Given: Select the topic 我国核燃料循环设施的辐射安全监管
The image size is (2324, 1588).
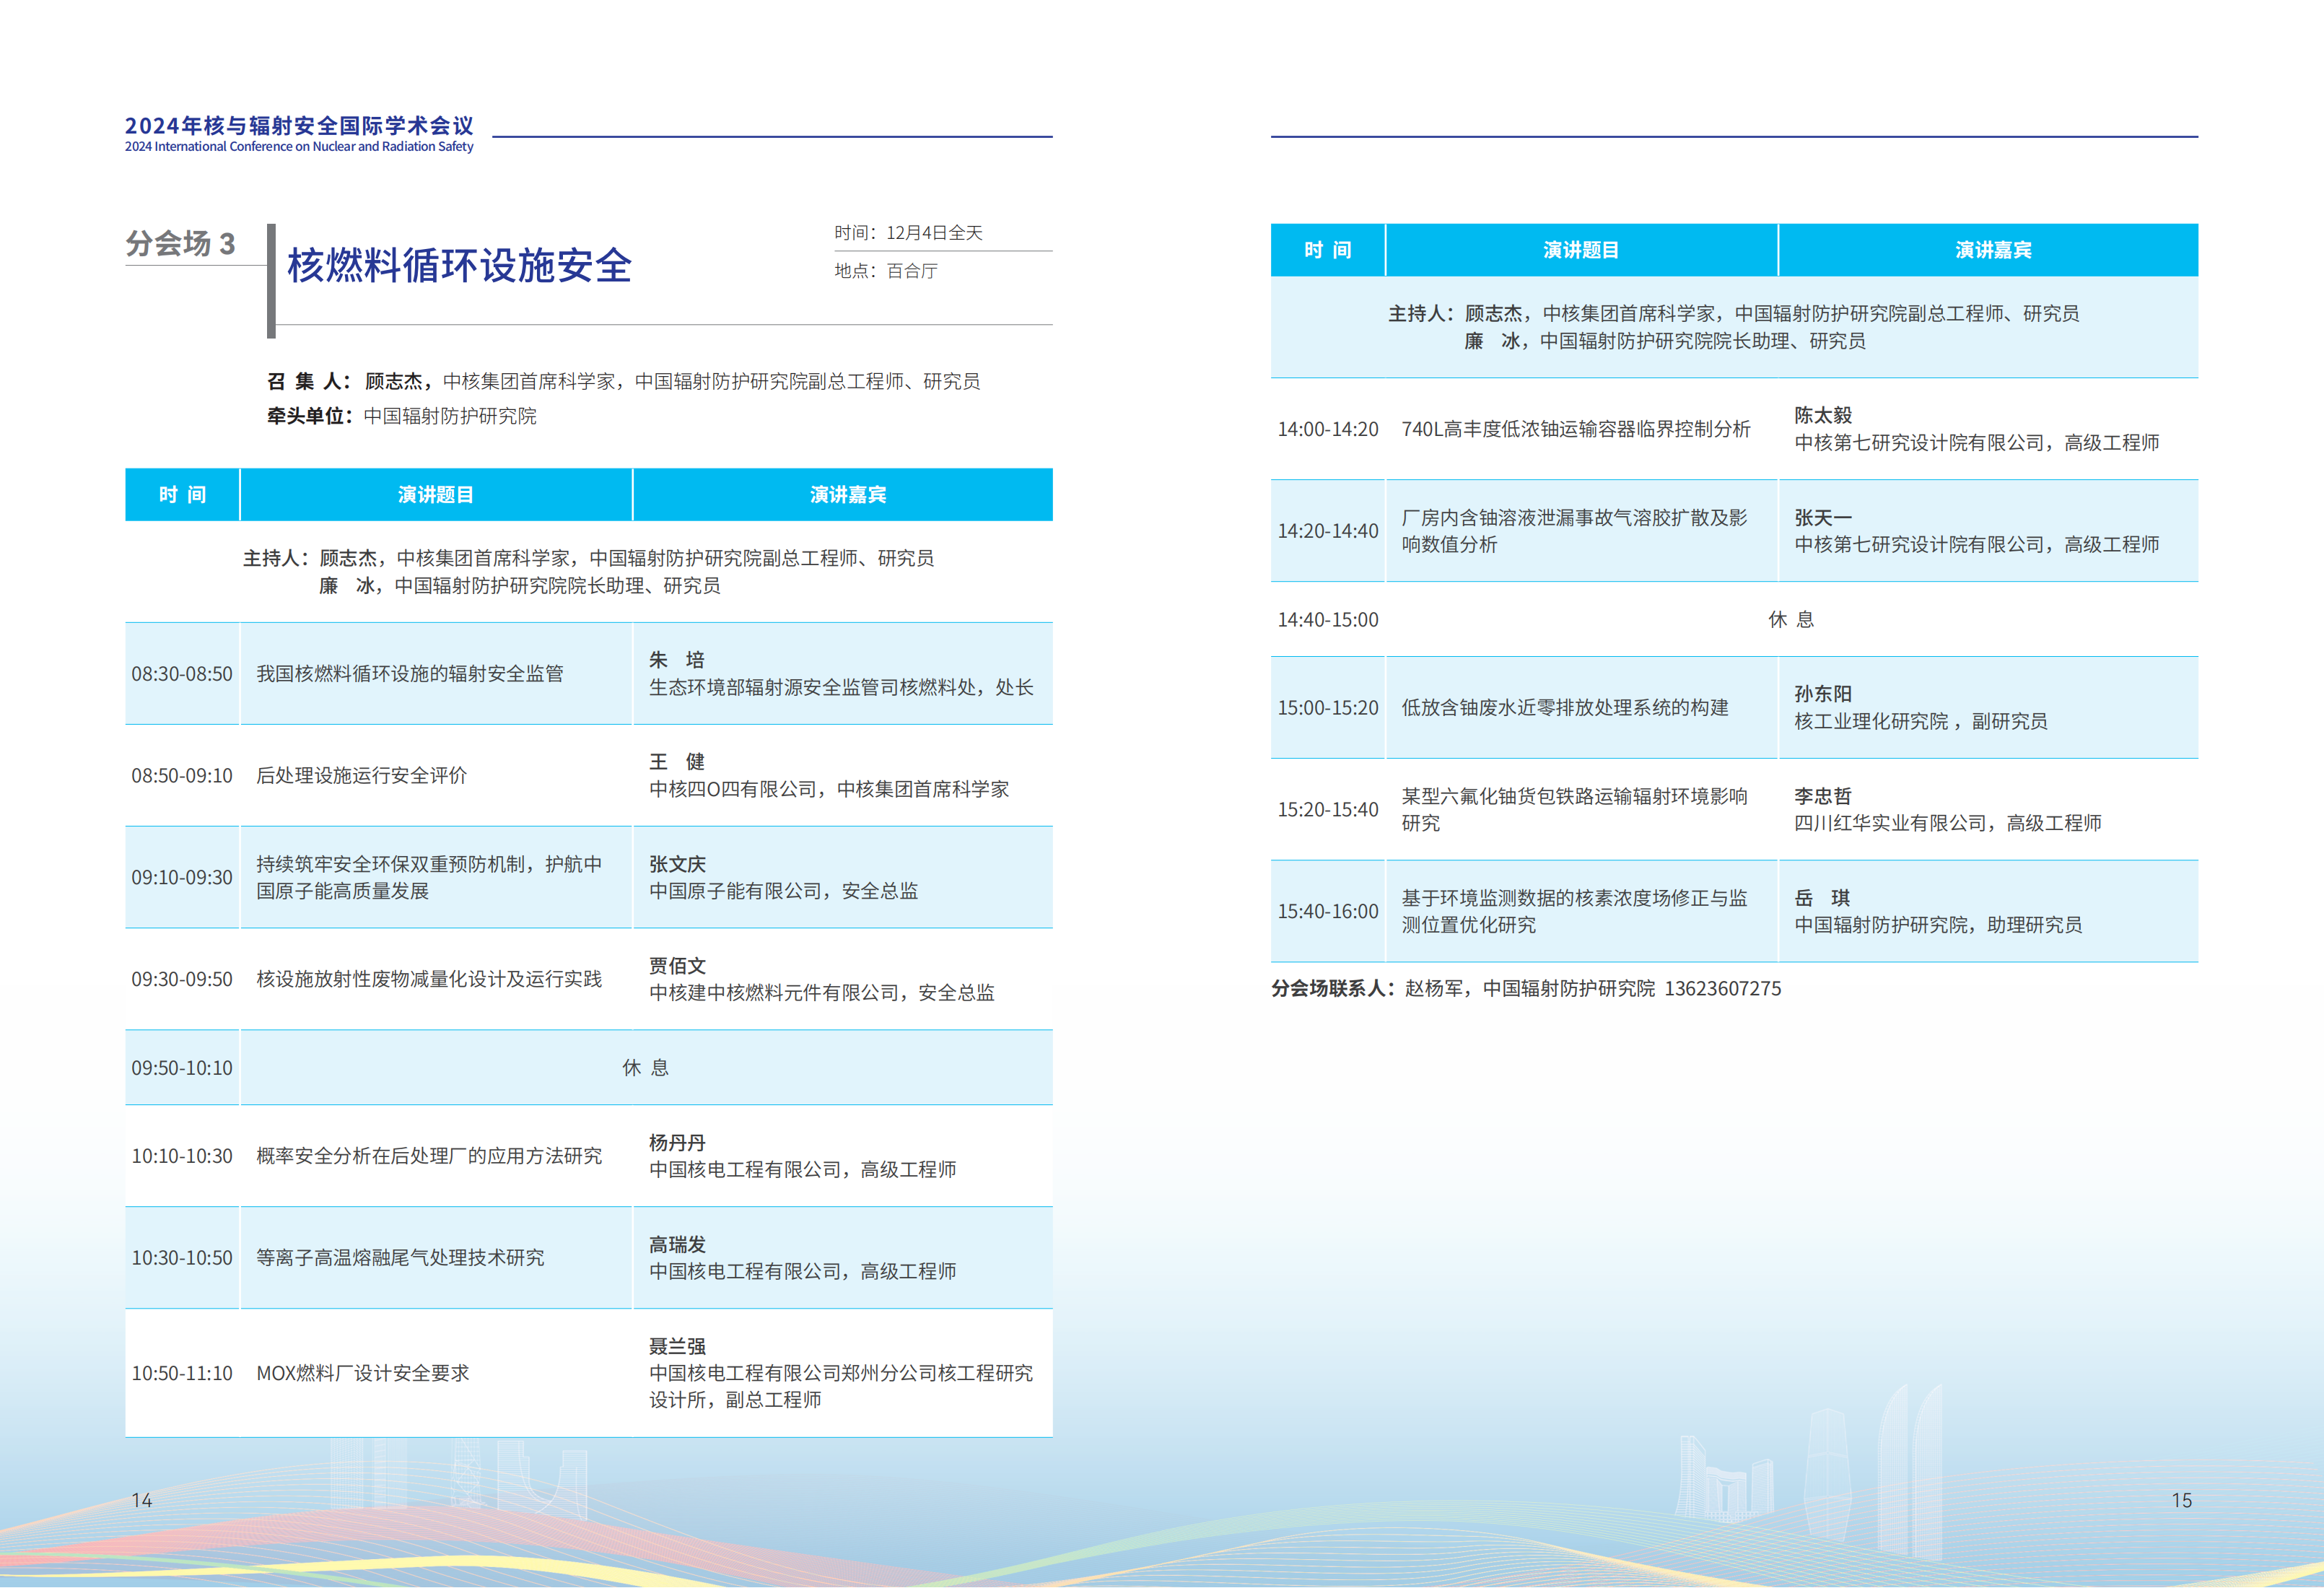Looking at the screenshot, I should (410, 674).
